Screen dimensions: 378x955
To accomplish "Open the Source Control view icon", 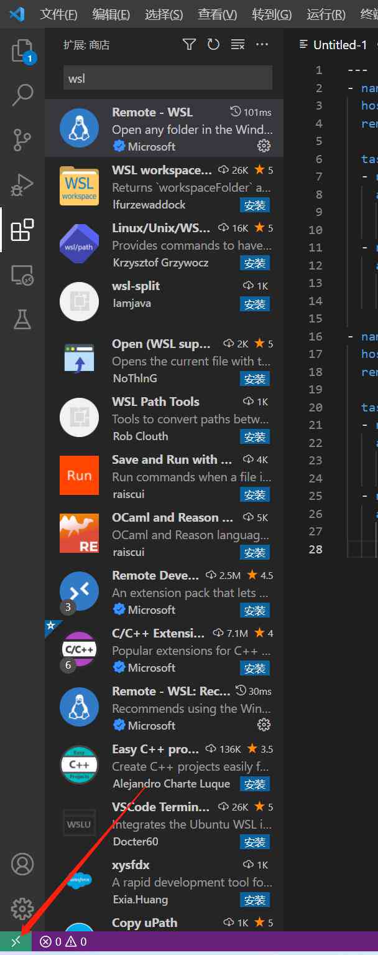I will pos(22,140).
